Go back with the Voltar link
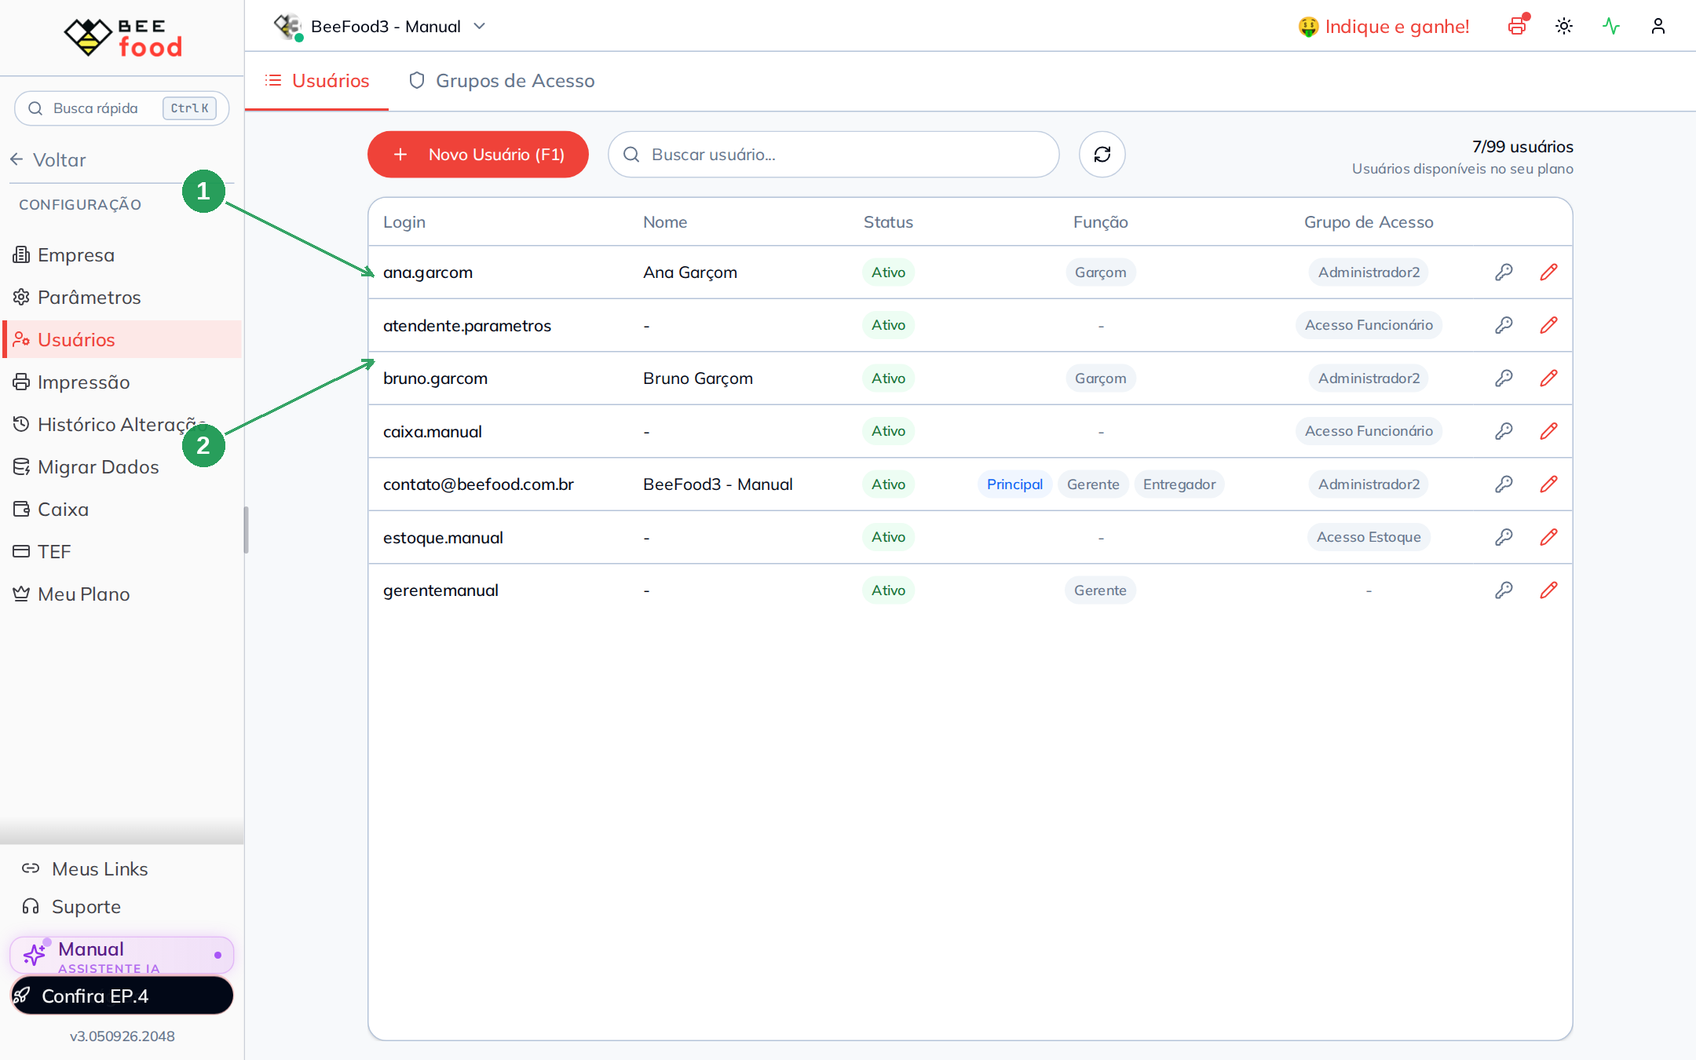 [x=49, y=160]
